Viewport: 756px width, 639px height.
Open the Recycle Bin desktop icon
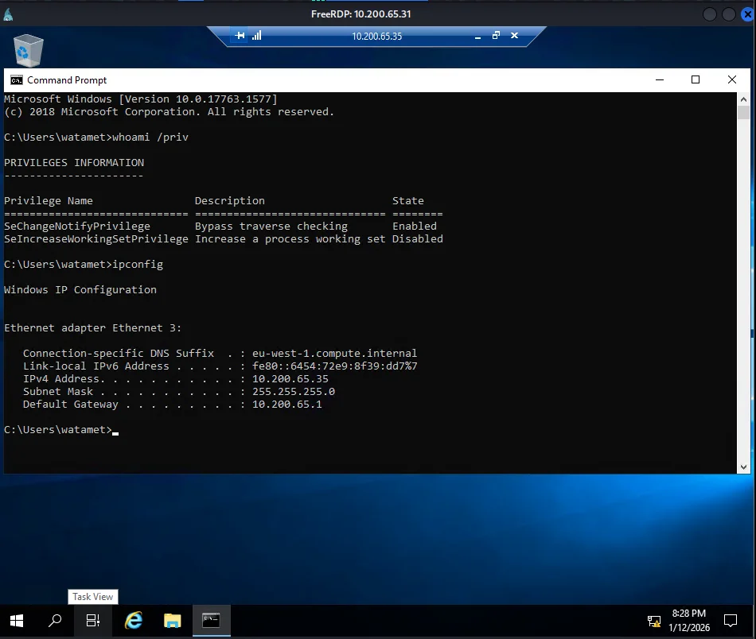click(29, 49)
